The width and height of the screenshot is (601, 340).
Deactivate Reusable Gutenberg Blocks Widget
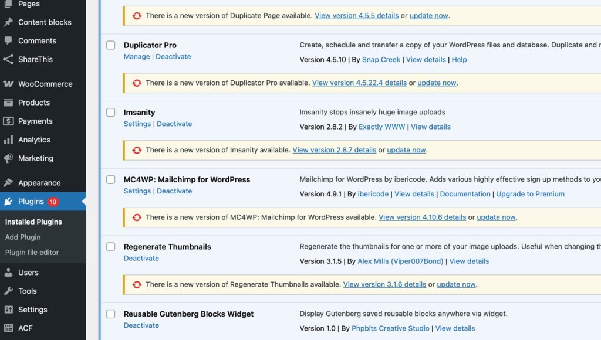[141, 325]
